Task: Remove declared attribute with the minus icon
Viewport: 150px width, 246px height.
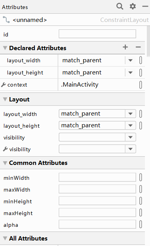Action: coord(138,47)
